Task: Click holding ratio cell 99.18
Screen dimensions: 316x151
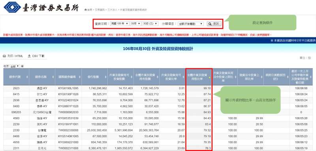Action: (199, 88)
